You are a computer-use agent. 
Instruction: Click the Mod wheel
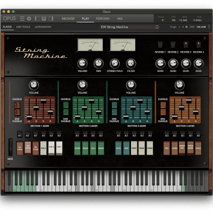(x=11, y=148)
